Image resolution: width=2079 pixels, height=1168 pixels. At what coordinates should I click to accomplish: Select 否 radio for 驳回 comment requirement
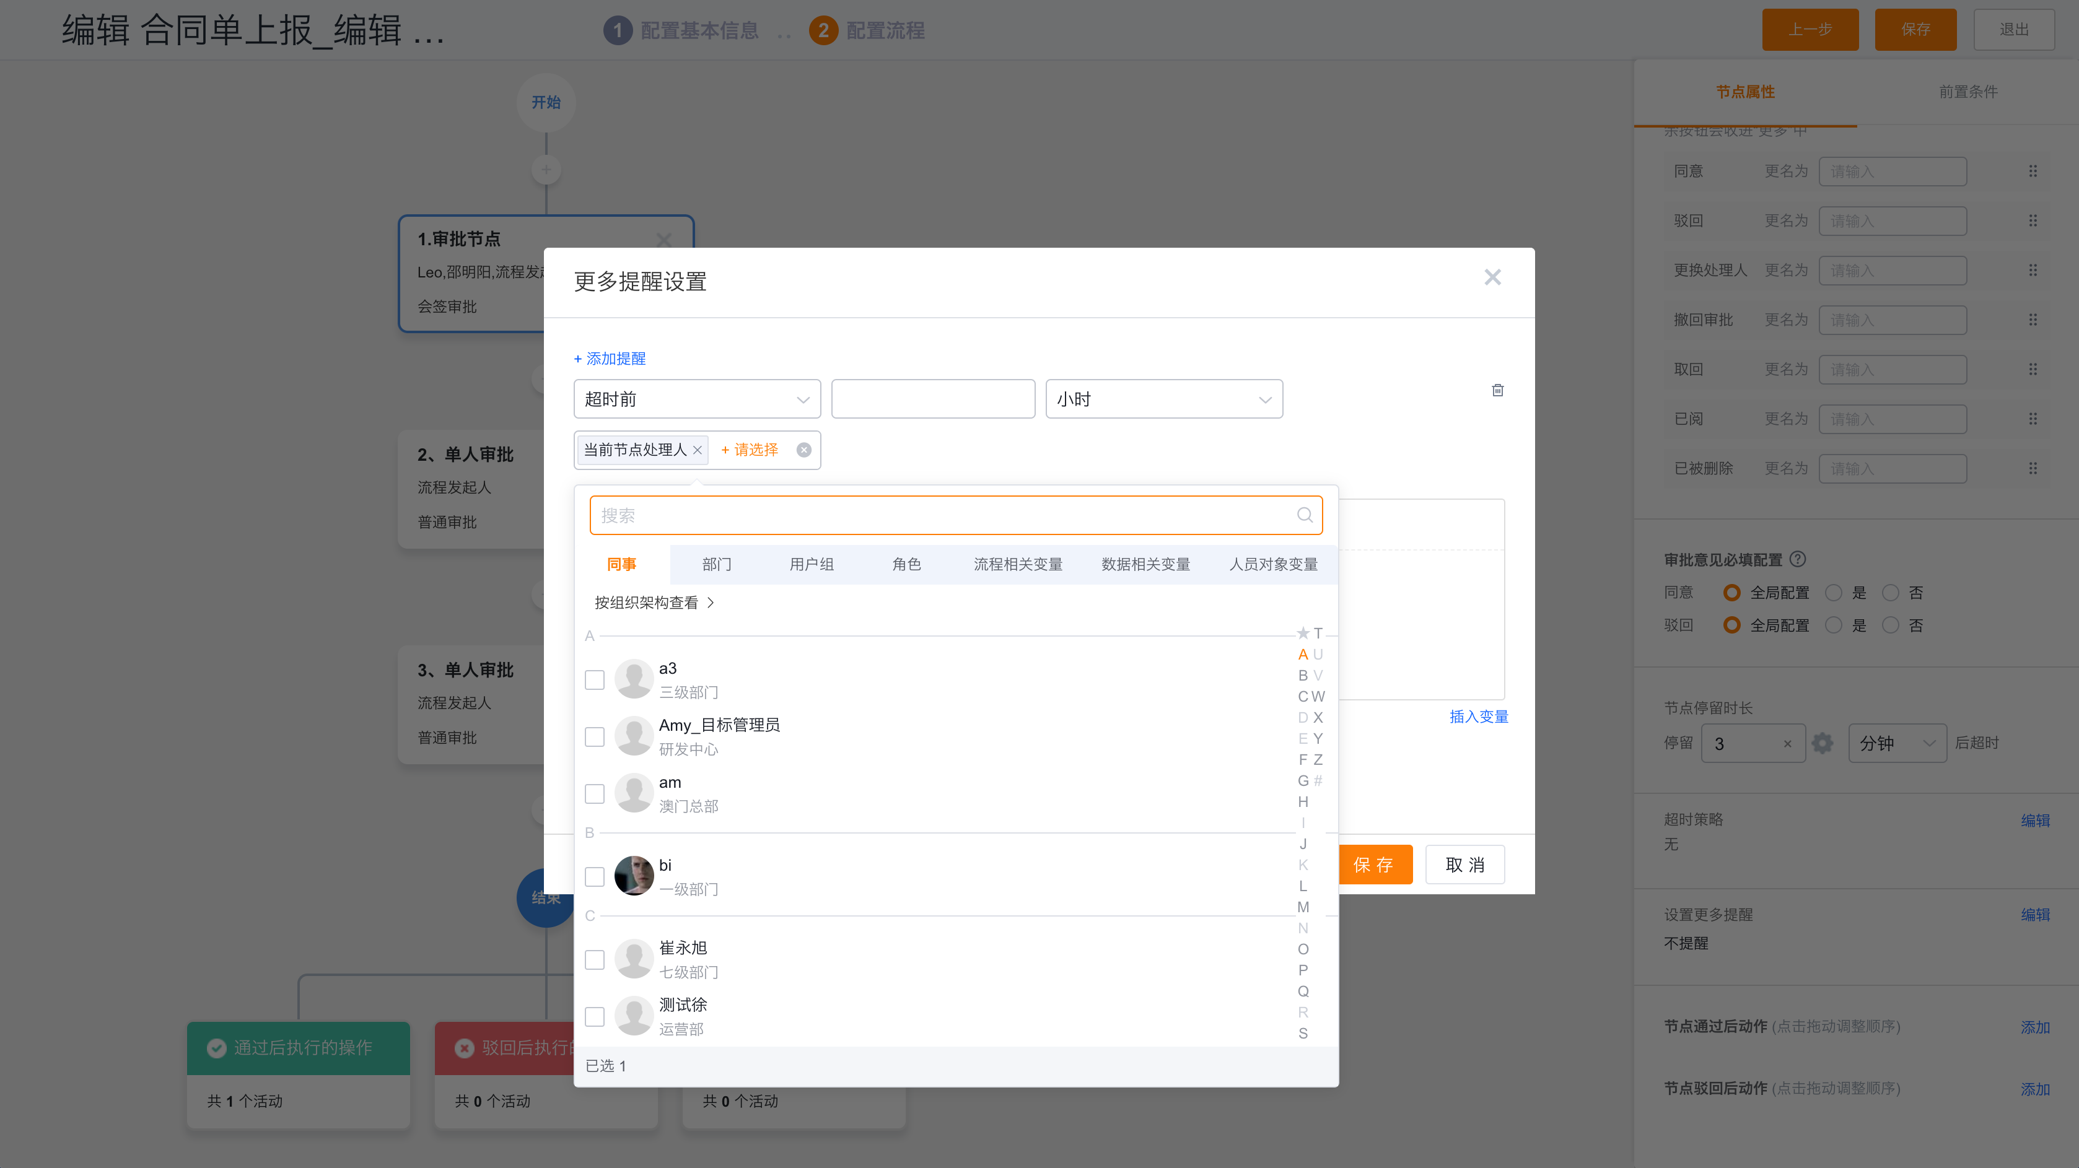click(1891, 624)
